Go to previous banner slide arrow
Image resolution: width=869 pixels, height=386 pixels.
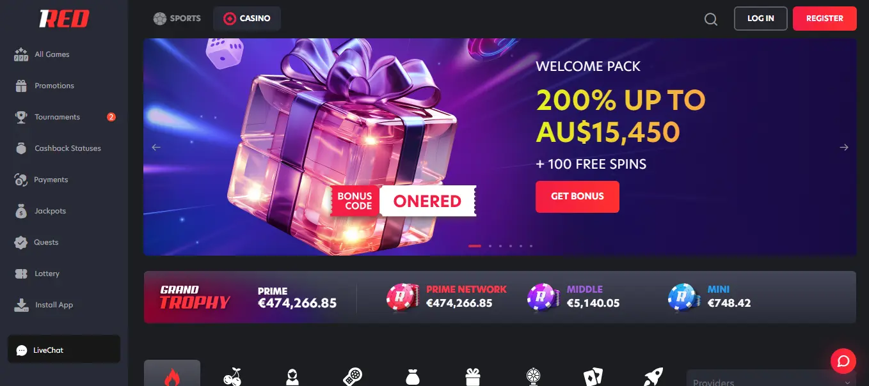[x=156, y=148]
